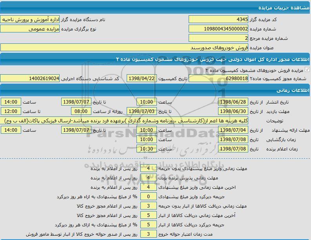
Task: Click the label روزانه از ساعت
Action: click(x=108, y=111)
